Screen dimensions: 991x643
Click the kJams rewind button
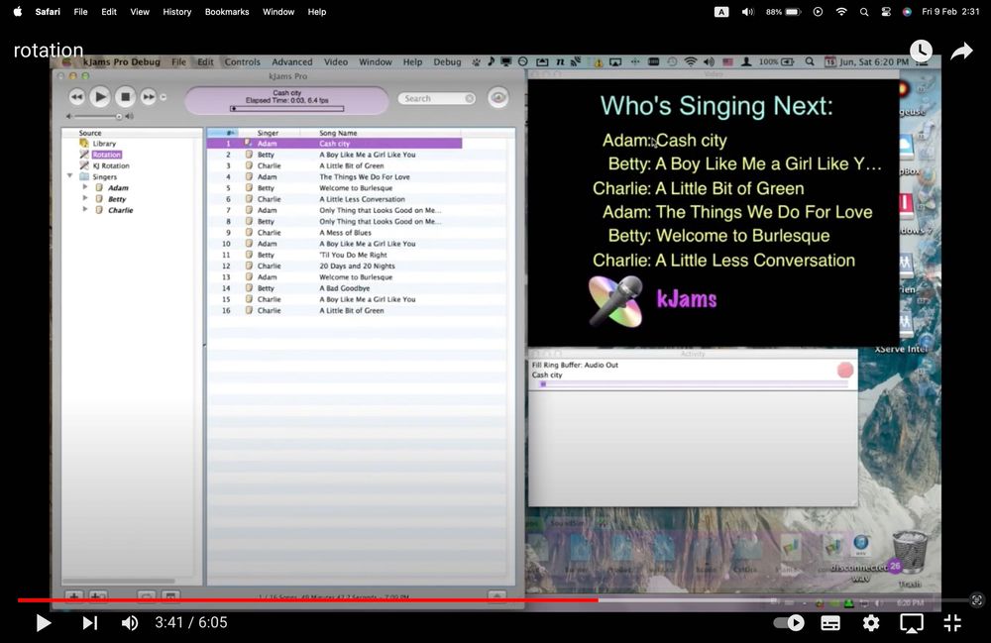tap(76, 97)
